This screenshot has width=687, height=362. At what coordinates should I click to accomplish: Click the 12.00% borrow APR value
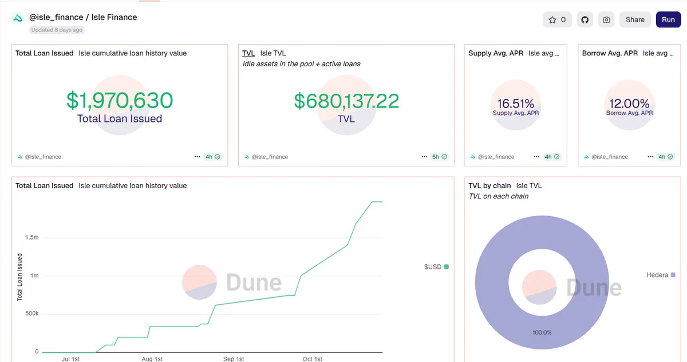630,104
